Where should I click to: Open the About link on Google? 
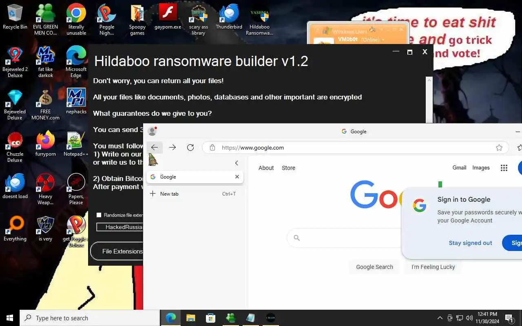(266, 168)
